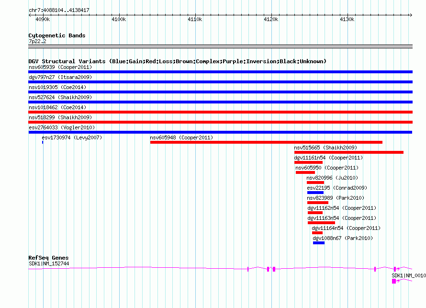426x308 pixels.
Task: Select the dgv797n27 (Itsara2009) blue gain bar
Action: (x=220, y=82)
